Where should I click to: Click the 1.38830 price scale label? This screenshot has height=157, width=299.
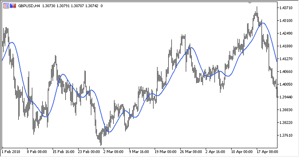tap(286, 110)
